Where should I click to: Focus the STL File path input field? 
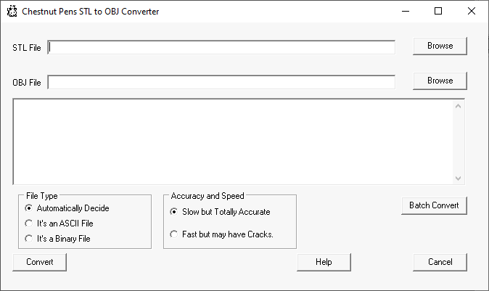pyautogui.click(x=221, y=47)
